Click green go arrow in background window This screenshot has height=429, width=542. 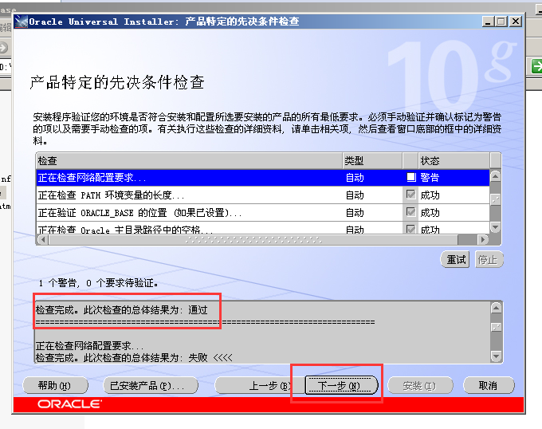[536, 66]
